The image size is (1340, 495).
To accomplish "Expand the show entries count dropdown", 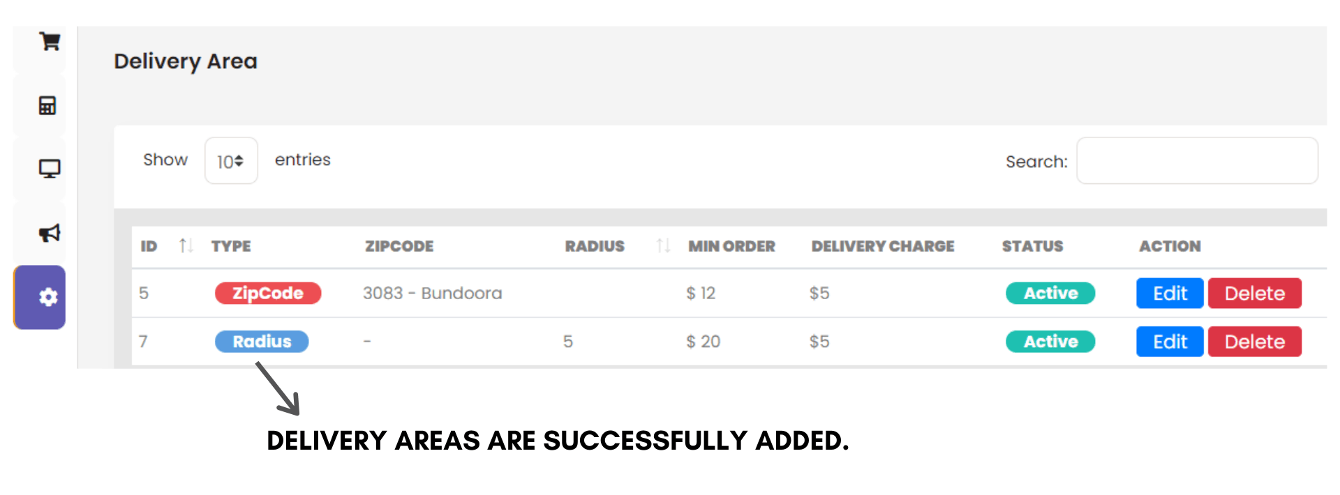I will (231, 161).
